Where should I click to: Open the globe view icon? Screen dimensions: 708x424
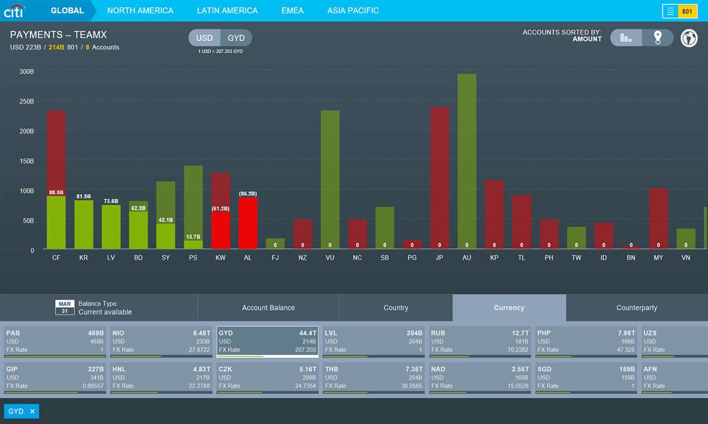(689, 38)
